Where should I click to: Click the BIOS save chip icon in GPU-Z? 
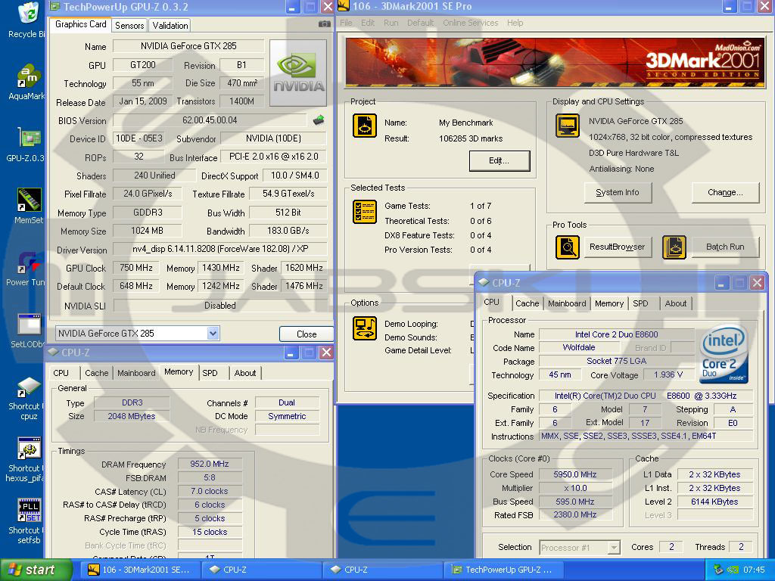click(x=319, y=120)
